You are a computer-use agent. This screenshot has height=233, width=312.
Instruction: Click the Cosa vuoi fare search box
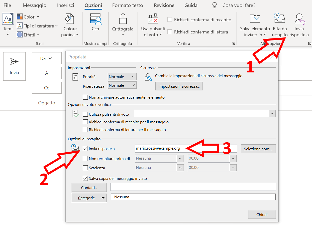[239, 5]
